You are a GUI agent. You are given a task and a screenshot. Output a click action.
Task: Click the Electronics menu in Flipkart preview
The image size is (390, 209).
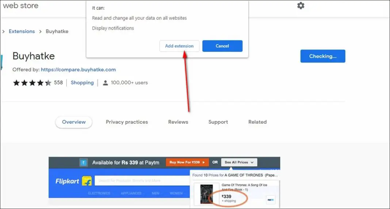(99, 193)
